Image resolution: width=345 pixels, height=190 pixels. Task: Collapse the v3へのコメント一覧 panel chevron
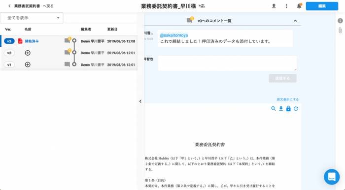tap(295, 21)
